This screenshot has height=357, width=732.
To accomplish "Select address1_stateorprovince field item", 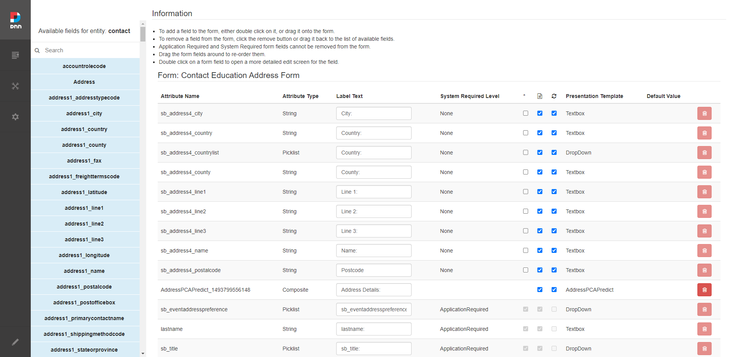I will pos(84,350).
